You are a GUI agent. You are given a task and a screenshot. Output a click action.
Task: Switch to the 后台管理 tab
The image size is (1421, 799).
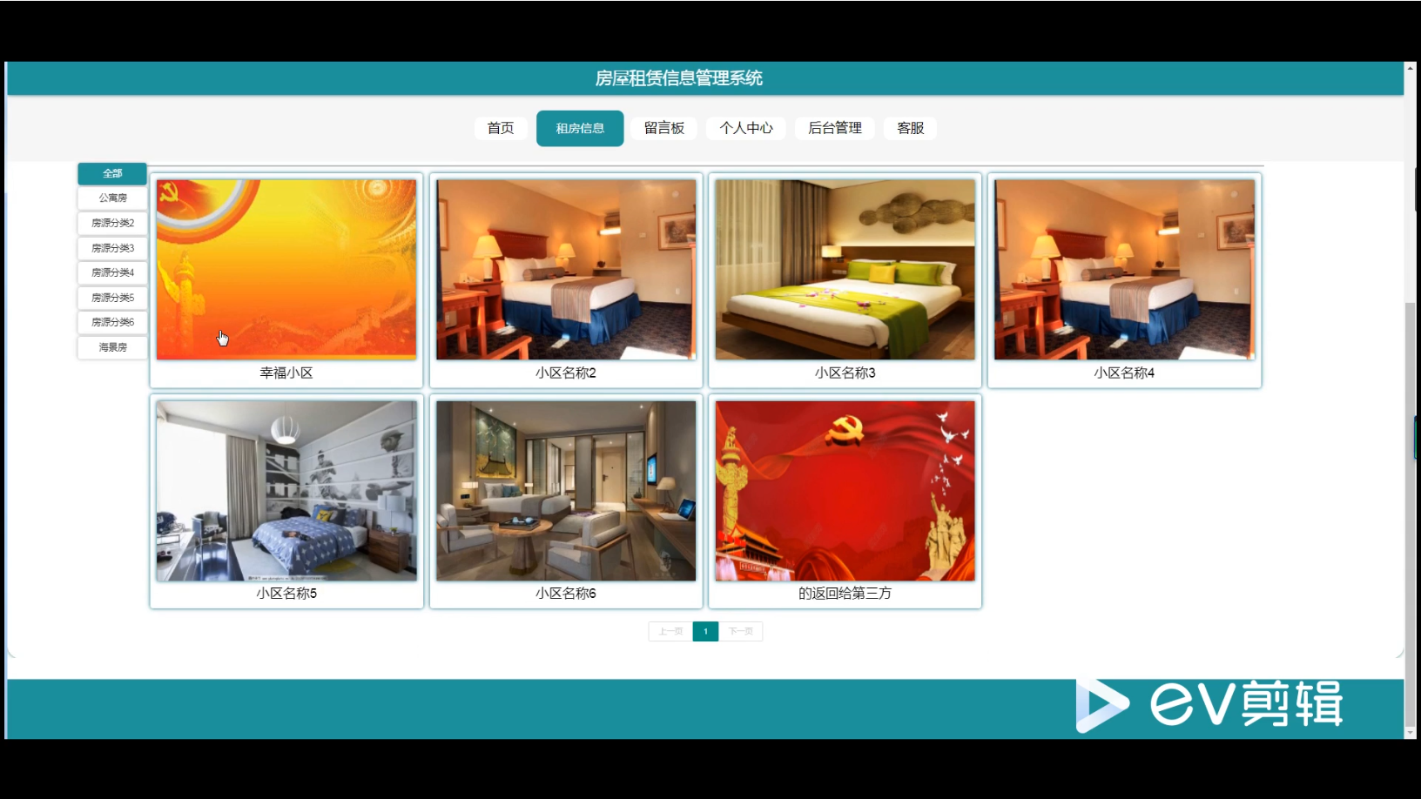pyautogui.click(x=835, y=128)
